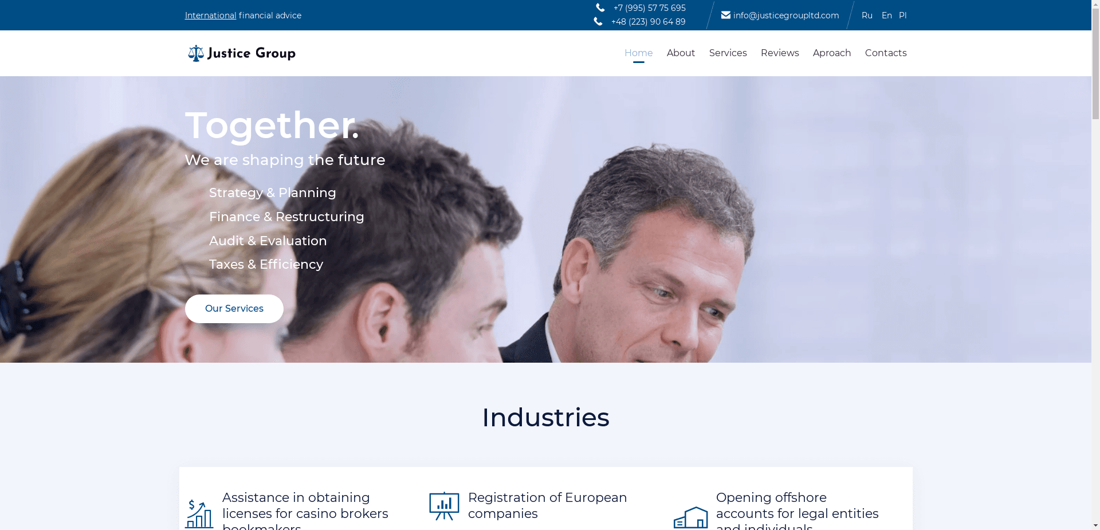Image resolution: width=1100 pixels, height=530 pixels.
Task: Navigate to the Aproach page
Action: click(x=832, y=53)
